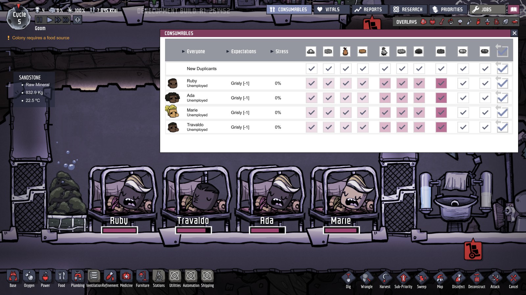Close the Consumables panel
Screen dimensions: 526x295
pos(514,33)
